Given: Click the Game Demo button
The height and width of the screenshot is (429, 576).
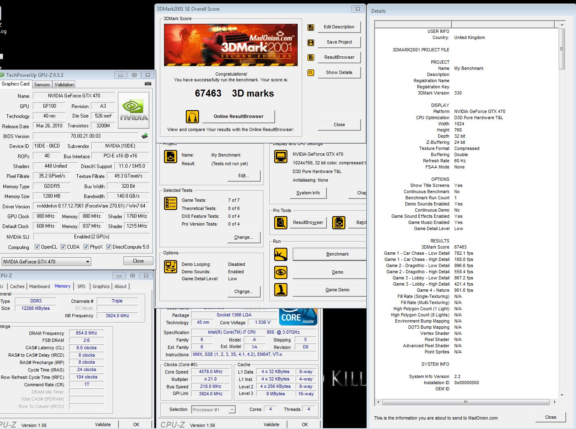Looking at the screenshot, I should [x=329, y=290].
